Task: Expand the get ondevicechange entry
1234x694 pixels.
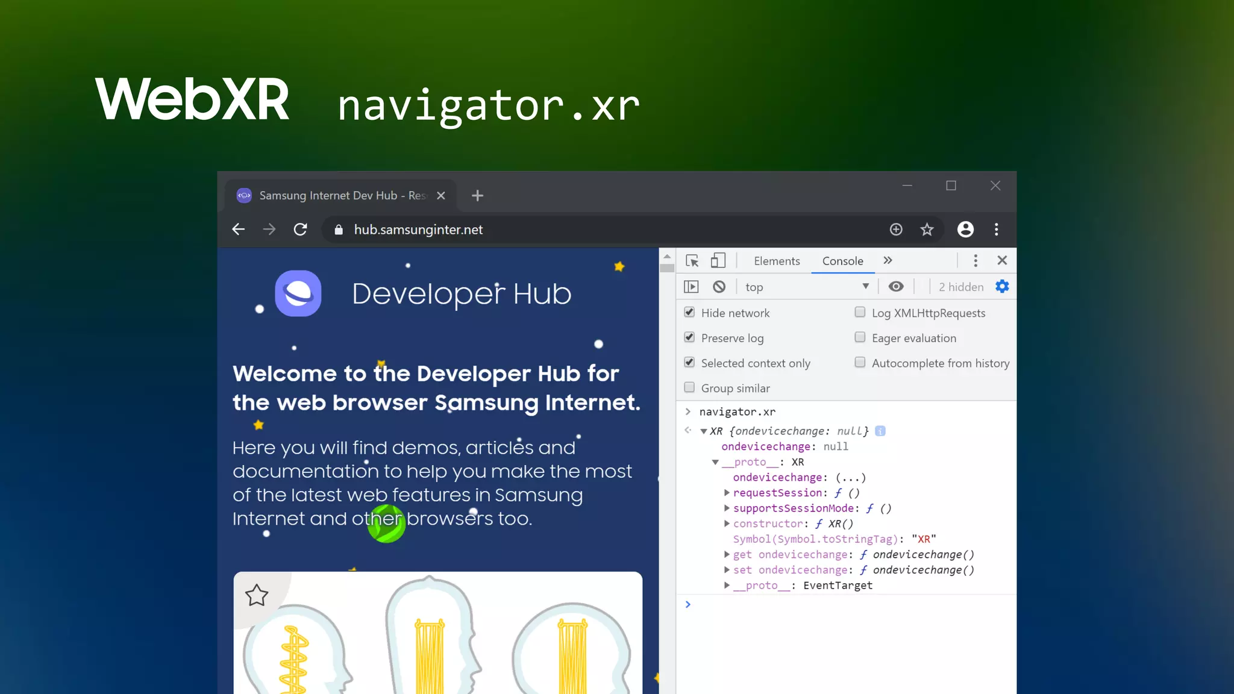Action: tap(727, 554)
